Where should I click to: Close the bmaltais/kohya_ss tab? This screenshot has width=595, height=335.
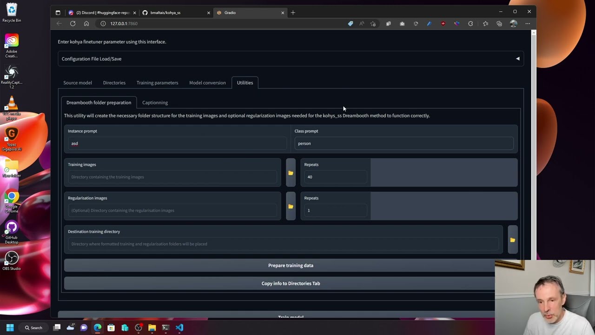click(209, 13)
